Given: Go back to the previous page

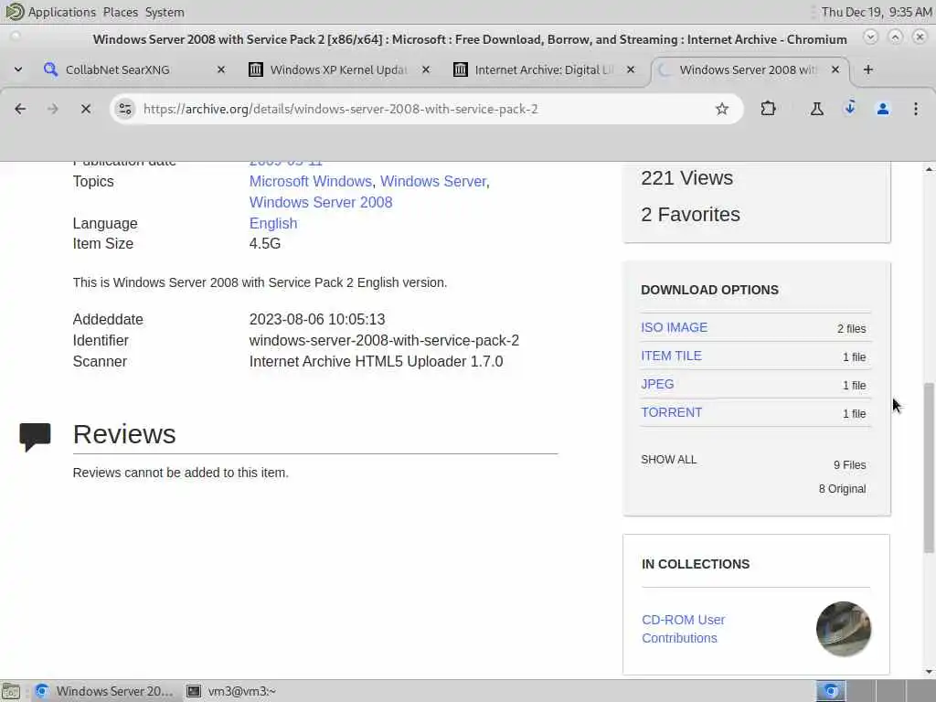Looking at the screenshot, I should (20, 109).
